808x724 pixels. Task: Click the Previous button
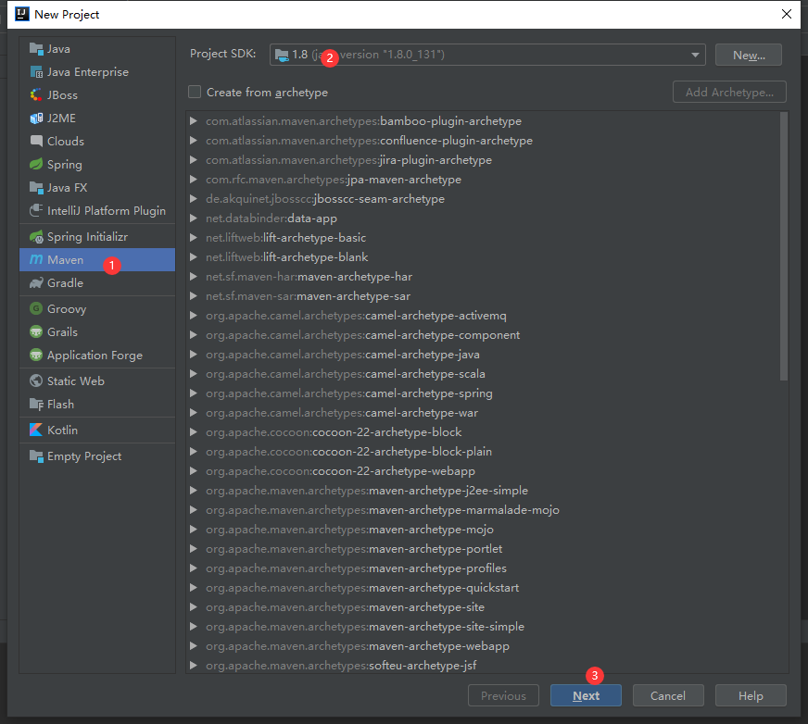pos(503,695)
